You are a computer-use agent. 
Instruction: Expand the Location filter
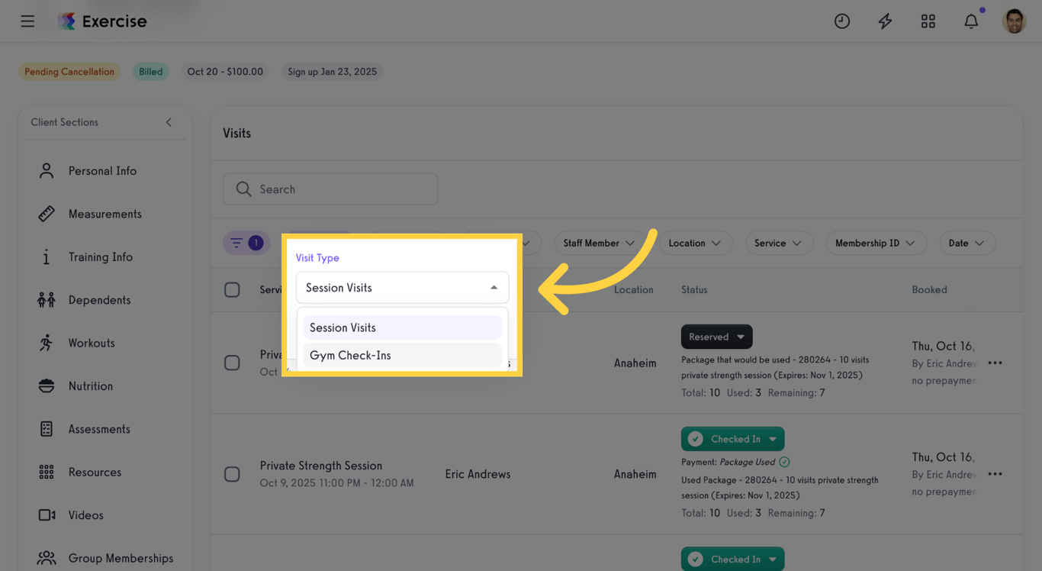pyautogui.click(x=695, y=243)
